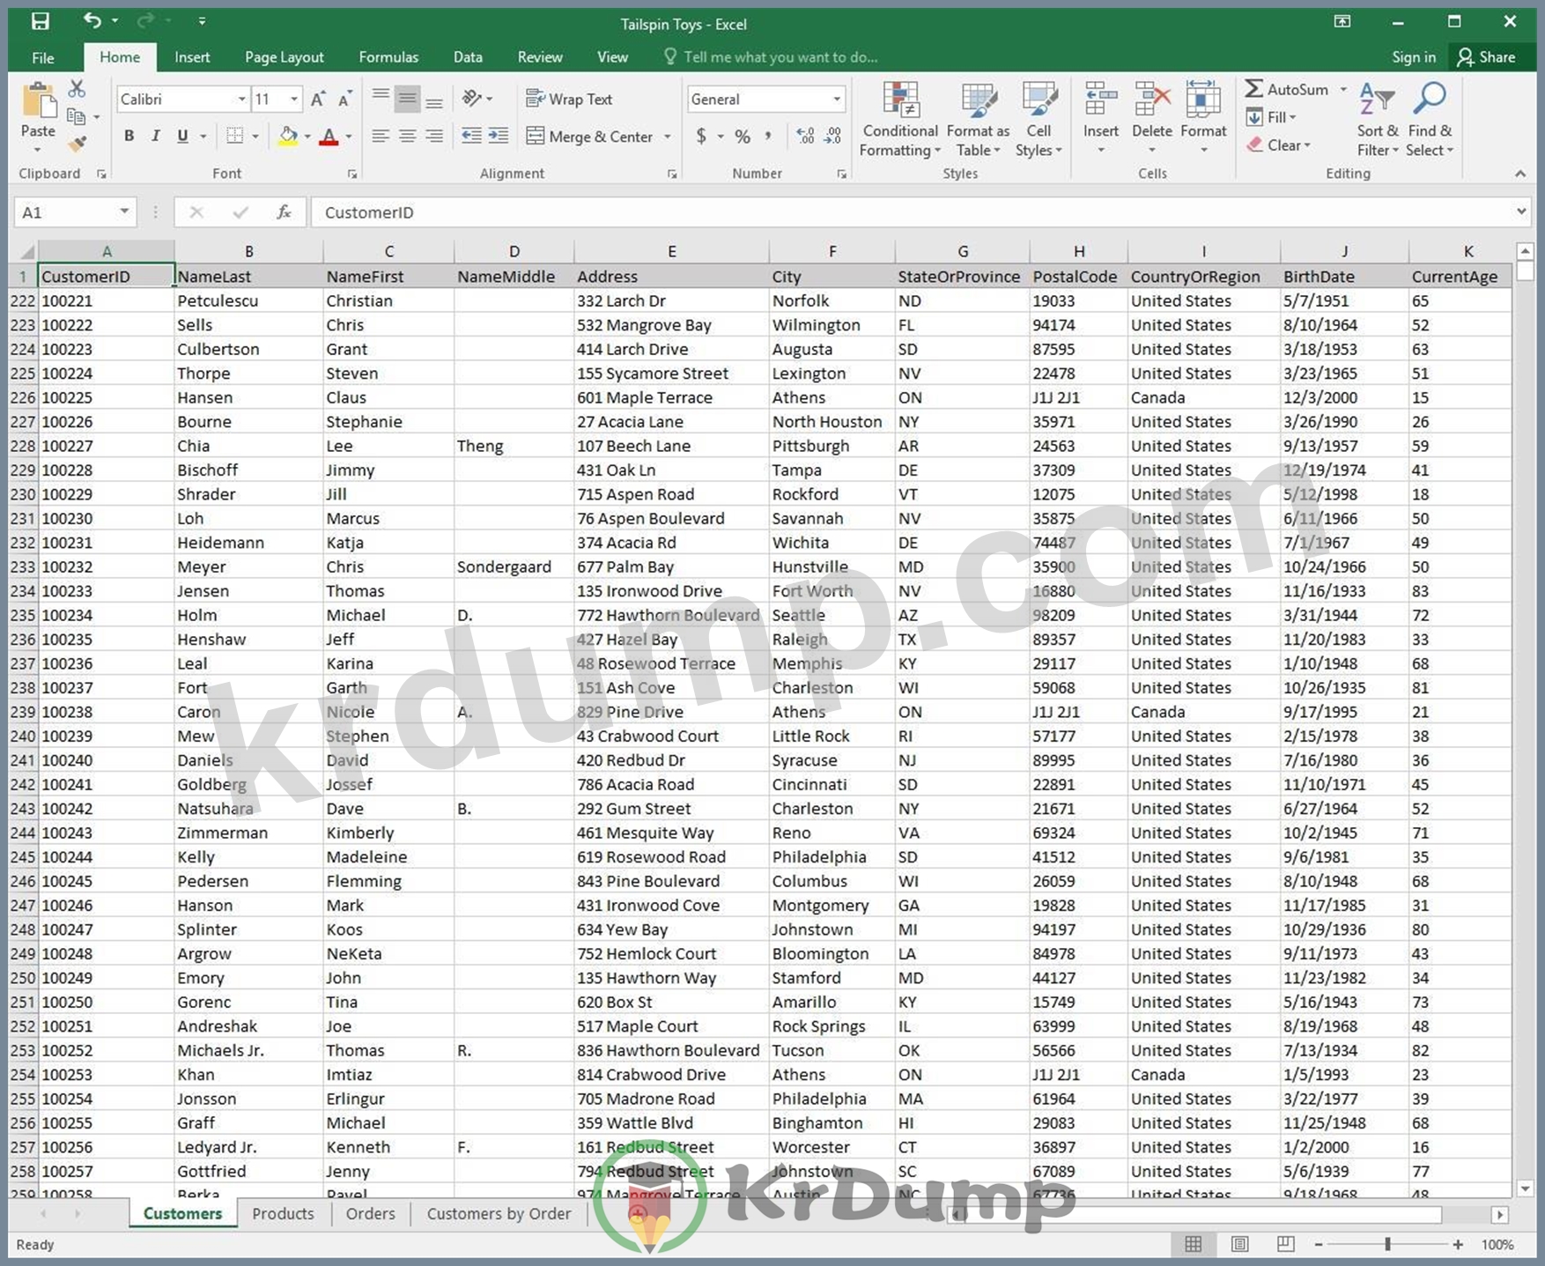Viewport: 1545px width, 1266px height.
Task: Apply Fill Color bucket
Action: [288, 136]
